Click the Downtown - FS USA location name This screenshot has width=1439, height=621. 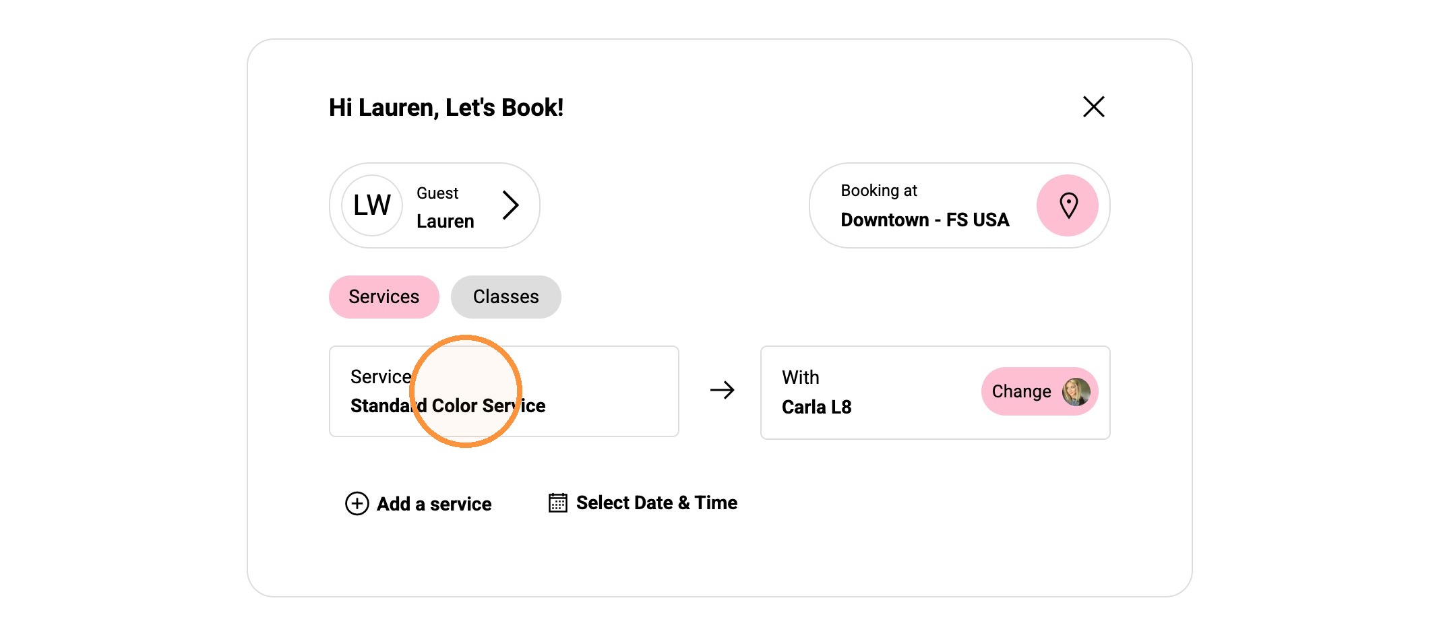(925, 220)
